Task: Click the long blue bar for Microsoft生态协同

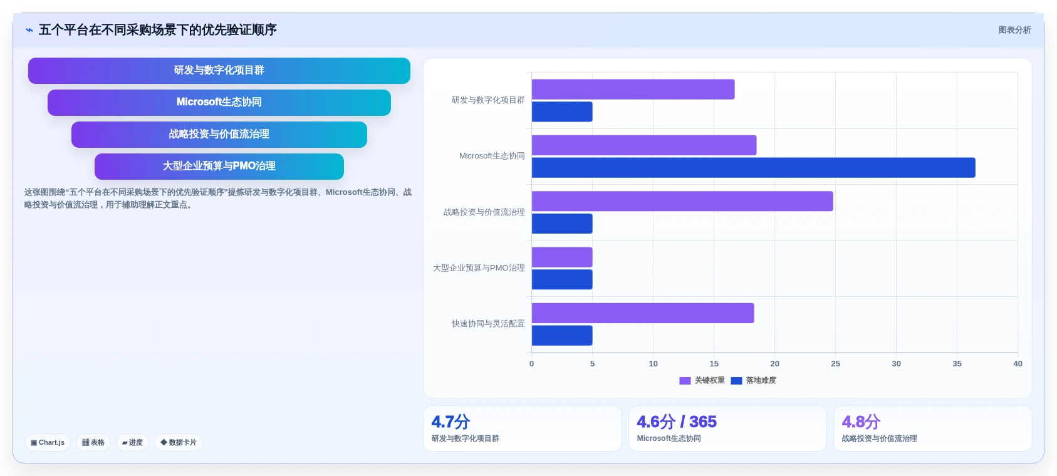Action: [753, 168]
